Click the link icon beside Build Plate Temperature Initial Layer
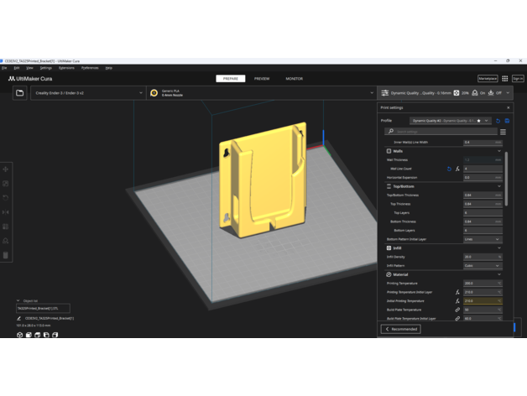The height and width of the screenshot is (396, 527). [457, 319]
